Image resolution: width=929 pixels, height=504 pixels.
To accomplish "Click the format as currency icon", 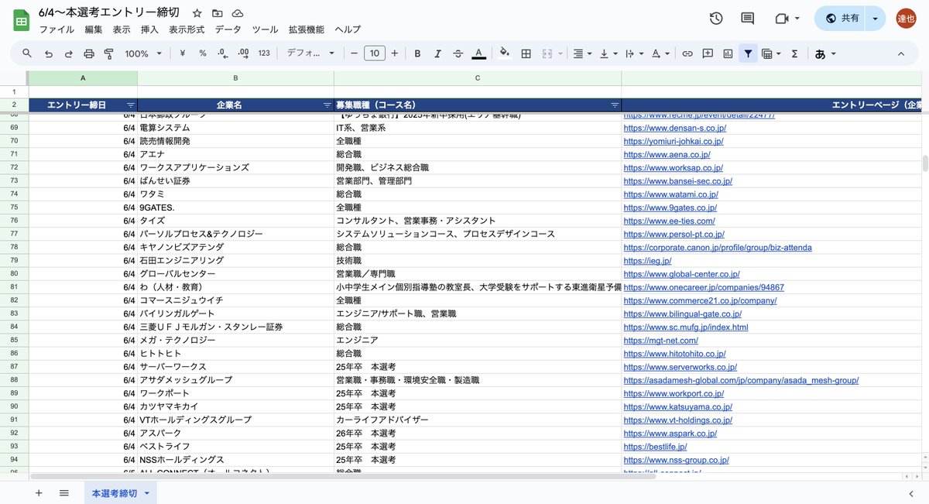I will coord(181,53).
